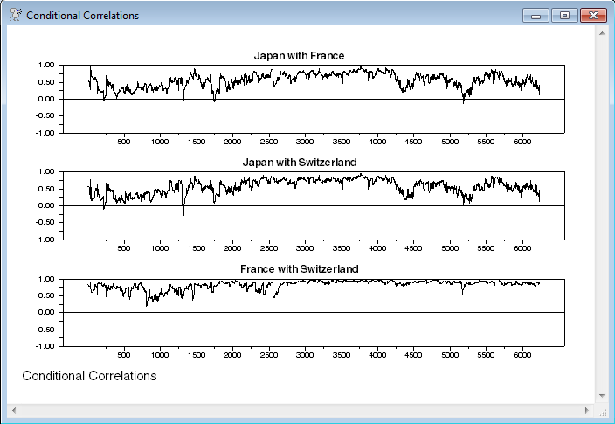Select the 'Japan with France' chart title
The width and height of the screenshot is (615, 424).
click(299, 56)
